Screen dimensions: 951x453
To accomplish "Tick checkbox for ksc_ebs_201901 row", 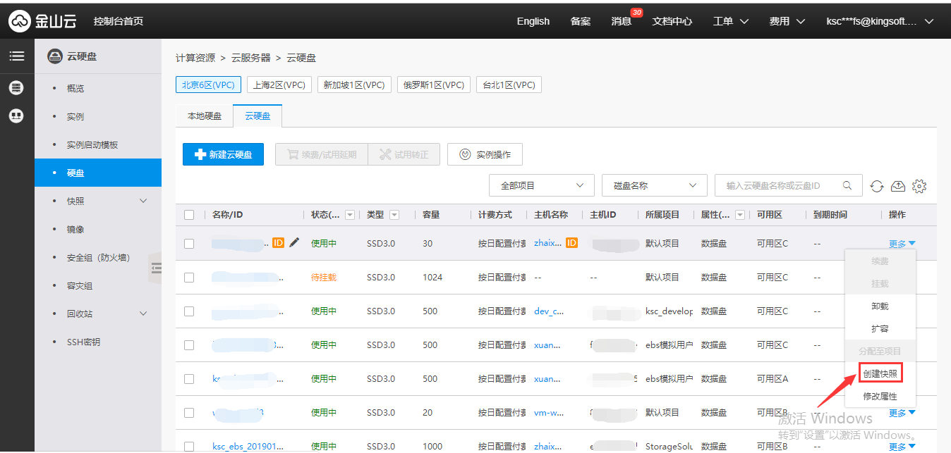I will (189, 446).
